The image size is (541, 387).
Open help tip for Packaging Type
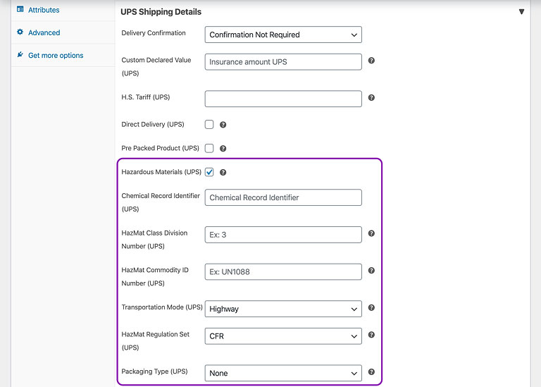click(x=371, y=371)
